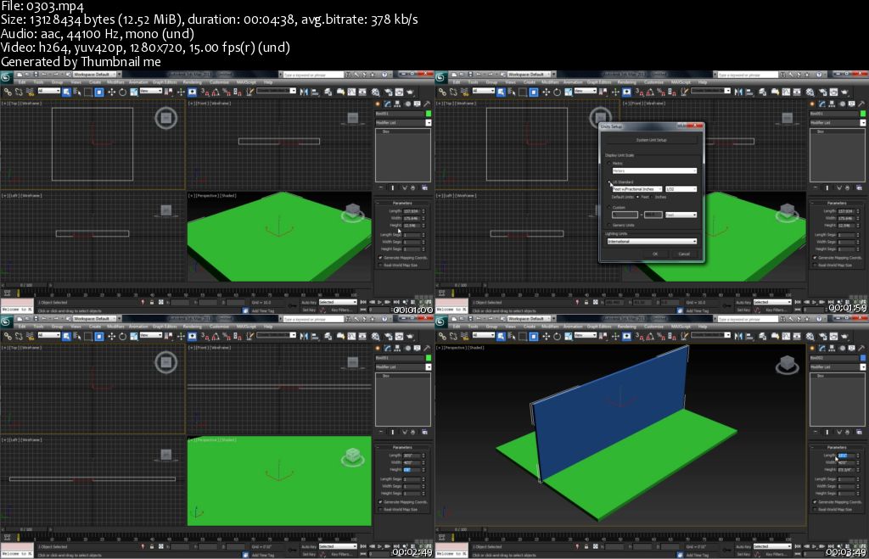Click System Unit Setup button in dialog
869x559 pixels.
coord(652,140)
